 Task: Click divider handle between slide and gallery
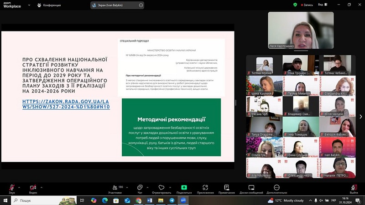point(235,102)
